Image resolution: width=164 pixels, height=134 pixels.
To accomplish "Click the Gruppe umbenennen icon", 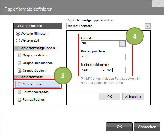I will [19, 63].
